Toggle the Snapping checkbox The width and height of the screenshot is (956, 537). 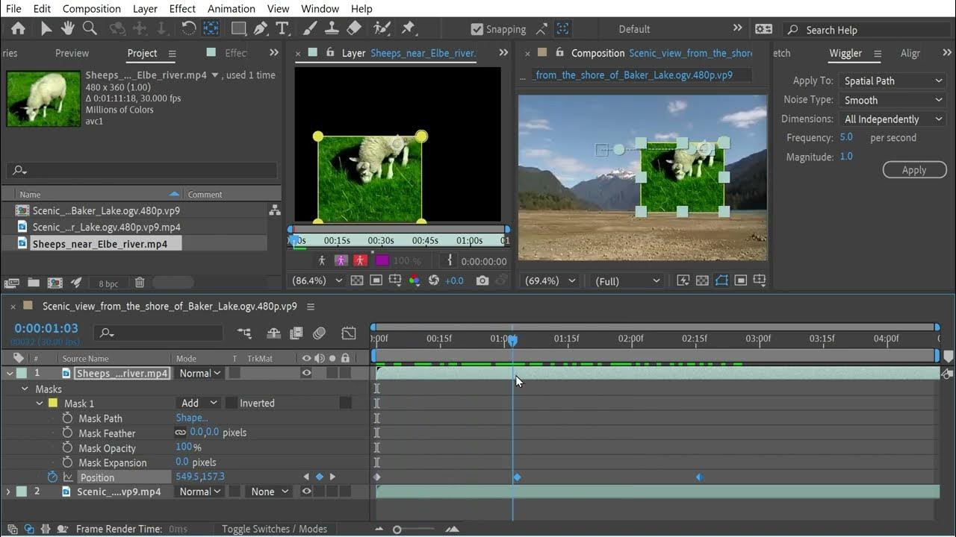[477, 29]
